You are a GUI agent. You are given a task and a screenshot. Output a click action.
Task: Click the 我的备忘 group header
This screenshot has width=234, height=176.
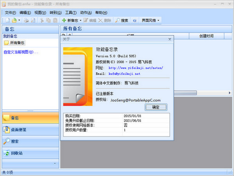pos(30,36)
